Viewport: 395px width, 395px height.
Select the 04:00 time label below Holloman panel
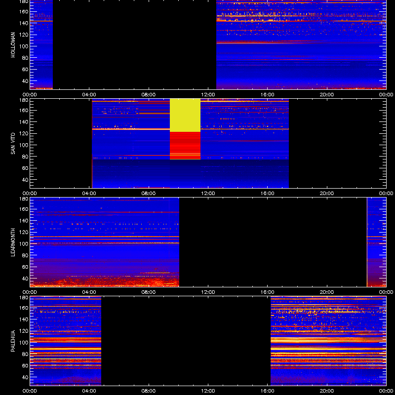click(89, 95)
